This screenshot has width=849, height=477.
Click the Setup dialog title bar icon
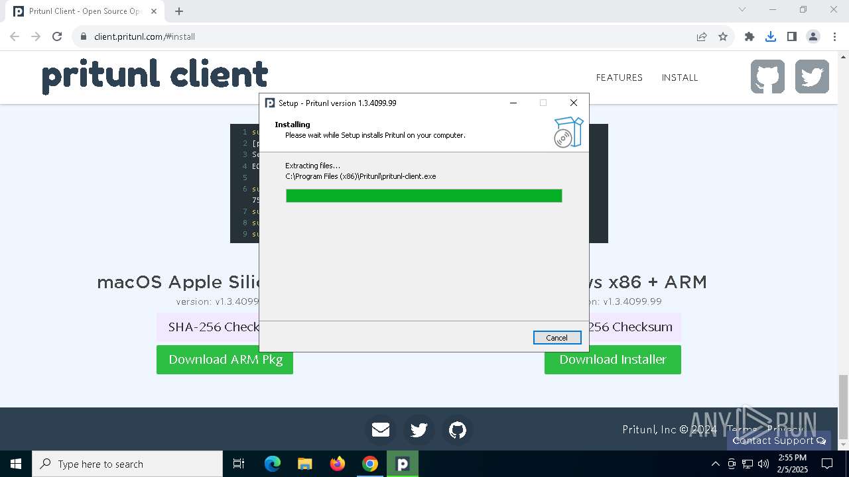coord(270,103)
